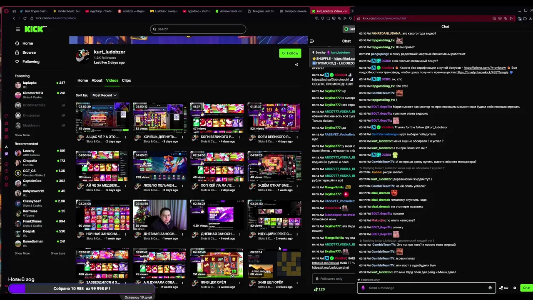Click the browser Back arrow in left window
The width and height of the screenshot is (533, 300).
(14, 18)
